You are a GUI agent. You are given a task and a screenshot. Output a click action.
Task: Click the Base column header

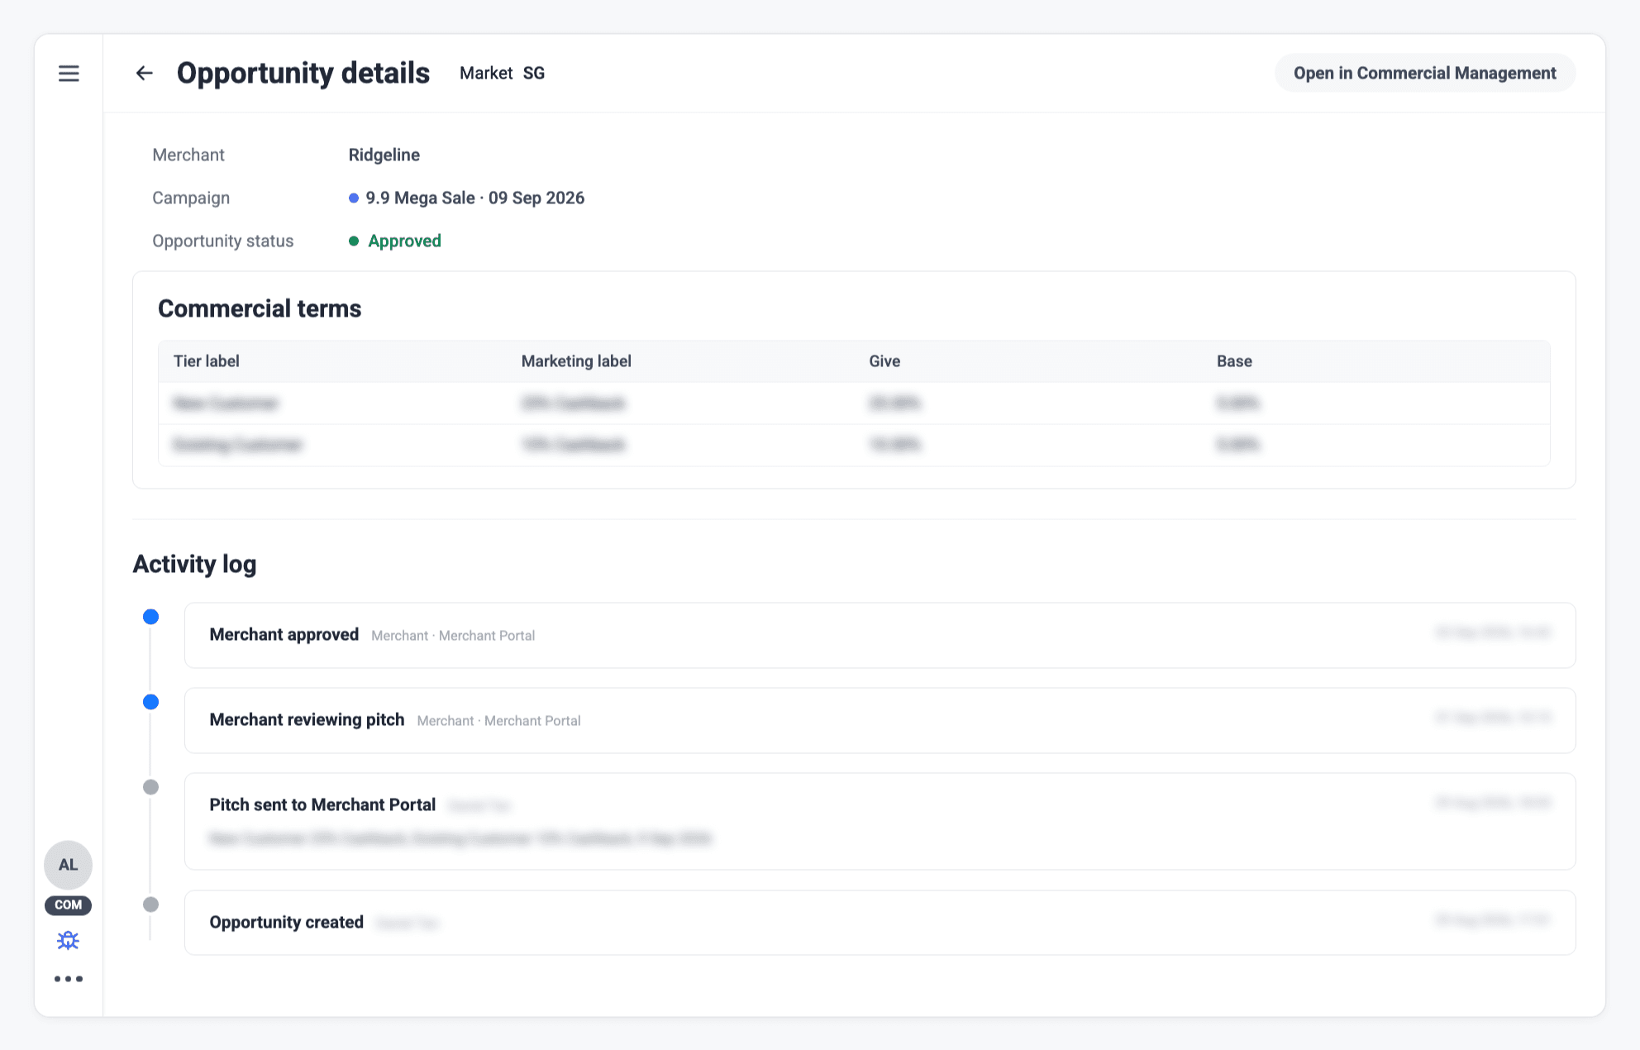click(x=1234, y=361)
